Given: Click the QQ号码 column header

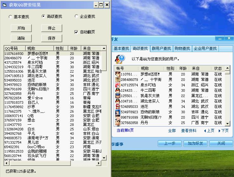Looking at the screenshot, I should pos(15,48).
